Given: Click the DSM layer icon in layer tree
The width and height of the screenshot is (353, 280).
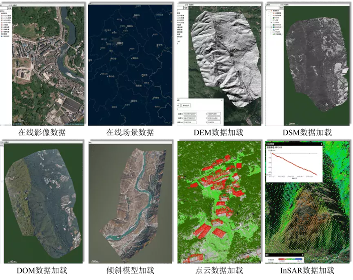Looking at the screenshot, I should 275,29.
